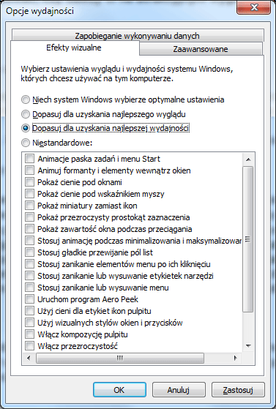Image resolution: width=276 pixels, height=409 pixels.
Task: Enable Stosuj zanikanie elementów menu po kliknięciu
Action: tap(29, 264)
